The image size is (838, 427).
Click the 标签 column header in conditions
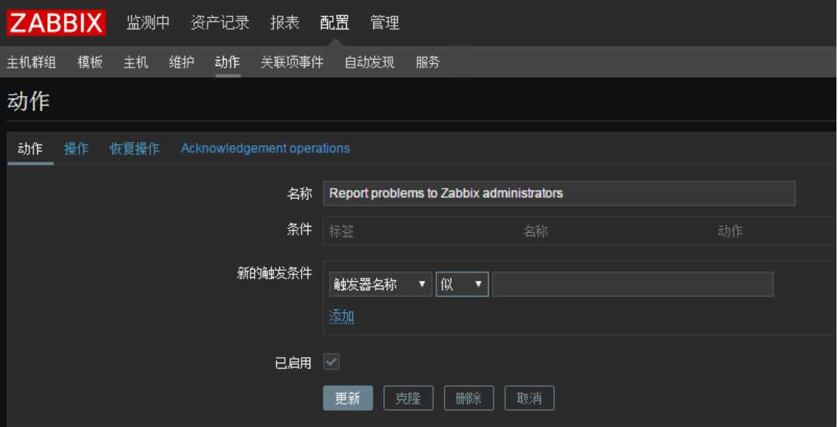[341, 231]
